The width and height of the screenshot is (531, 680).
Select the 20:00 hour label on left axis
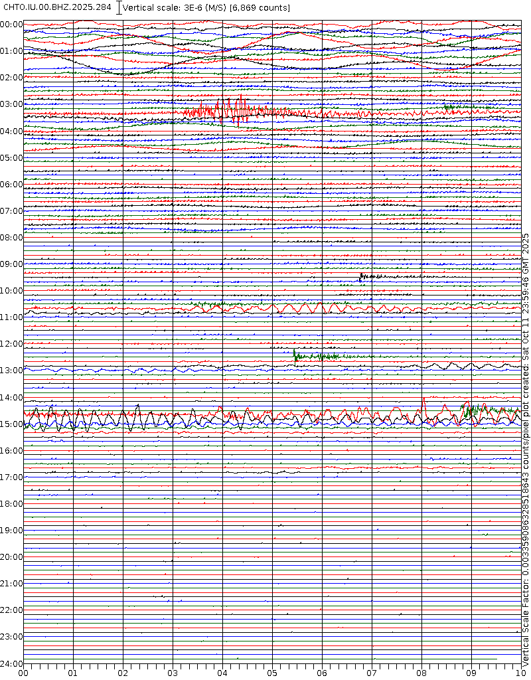coord(12,556)
